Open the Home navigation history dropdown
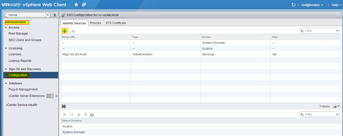The width and height of the screenshot is (343, 136). 48,15
